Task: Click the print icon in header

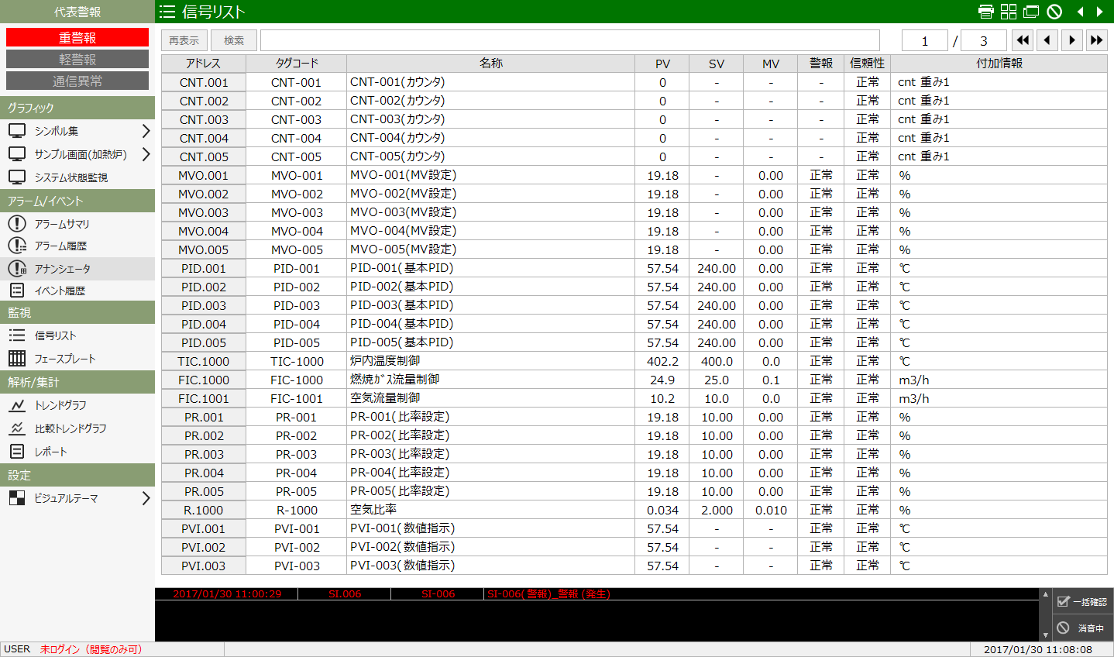Action: pyautogui.click(x=986, y=12)
